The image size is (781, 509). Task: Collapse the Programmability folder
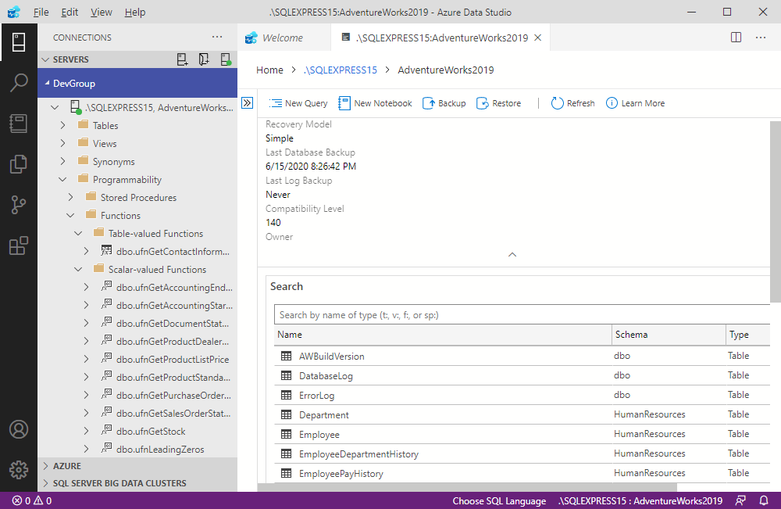point(62,179)
